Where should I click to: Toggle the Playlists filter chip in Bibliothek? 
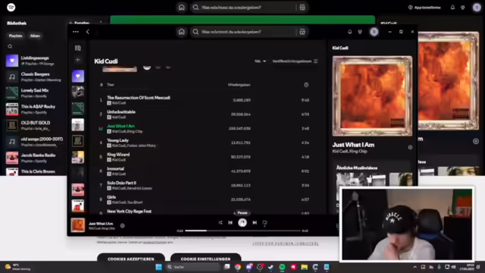15,36
